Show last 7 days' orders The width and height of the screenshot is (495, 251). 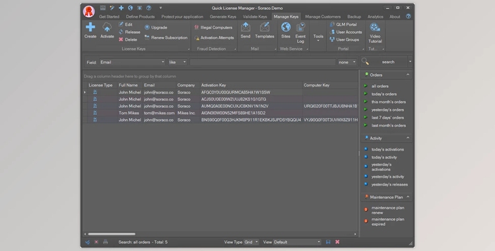(387, 118)
